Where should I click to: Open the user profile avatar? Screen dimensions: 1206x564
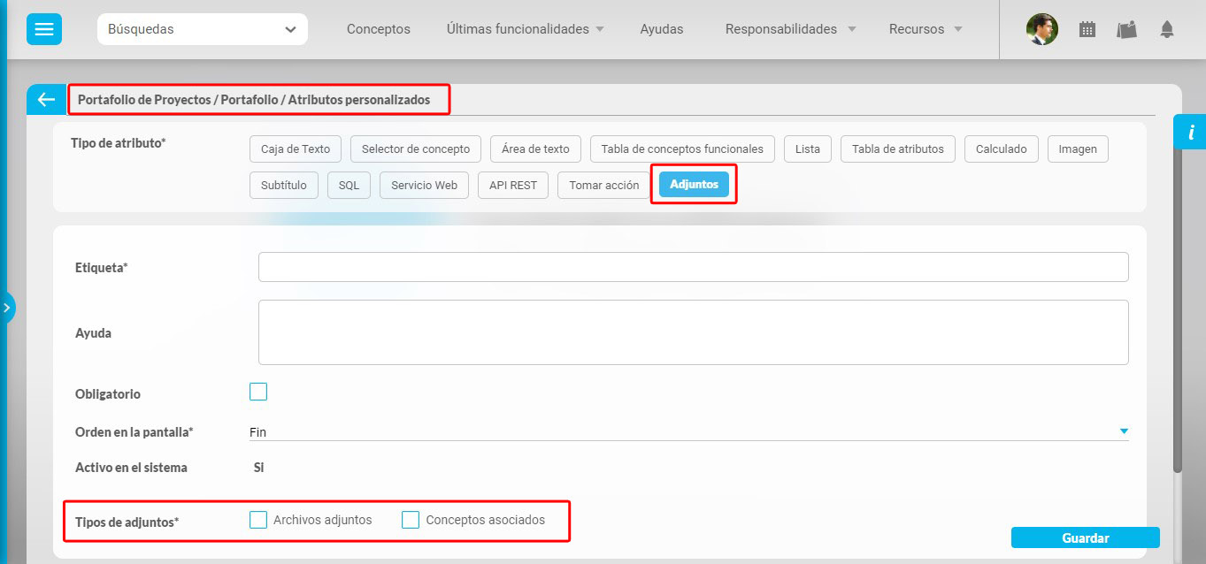(x=1041, y=29)
